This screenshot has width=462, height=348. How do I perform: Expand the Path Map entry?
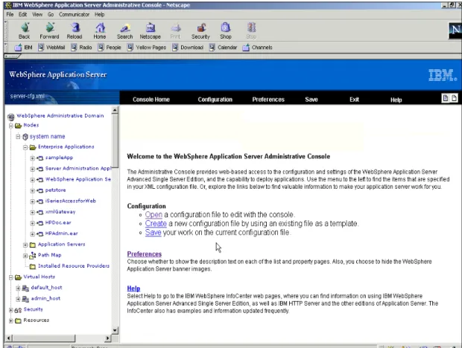pos(25,256)
